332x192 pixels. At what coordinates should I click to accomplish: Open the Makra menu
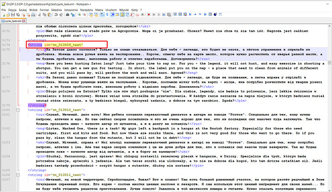pyautogui.click(x=99, y=10)
